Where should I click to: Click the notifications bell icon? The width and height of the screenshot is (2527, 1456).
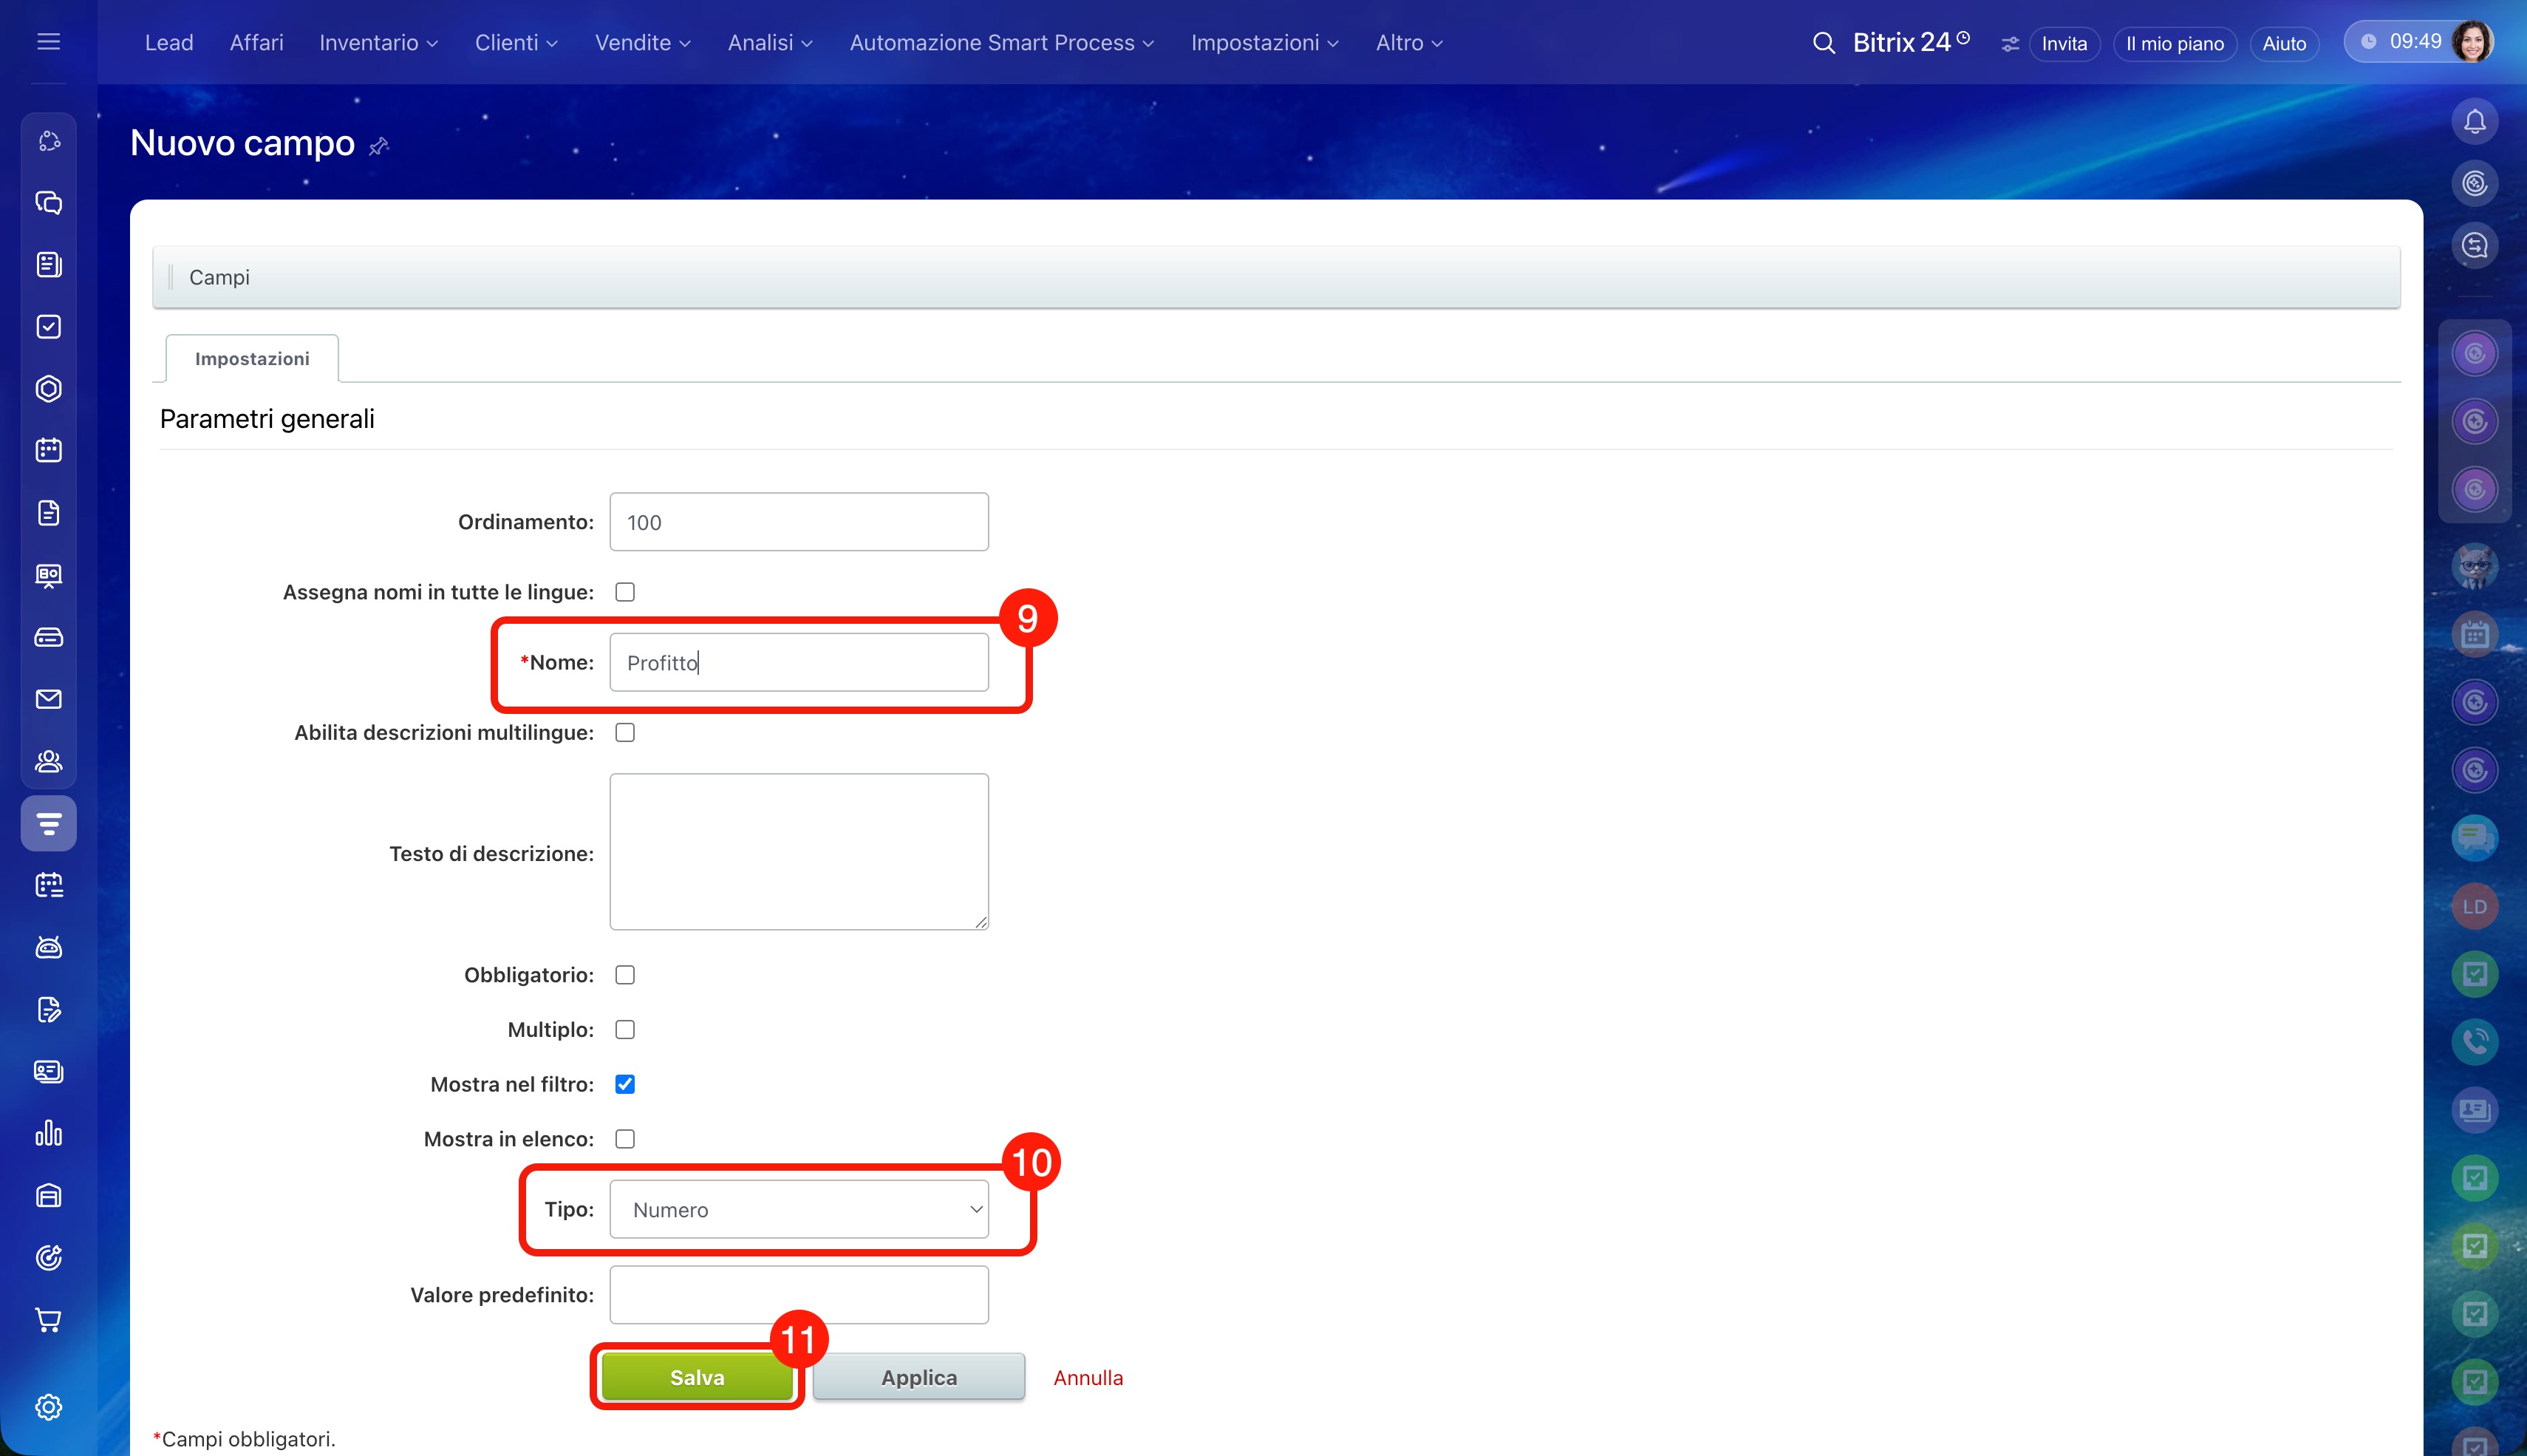pyautogui.click(x=2474, y=122)
